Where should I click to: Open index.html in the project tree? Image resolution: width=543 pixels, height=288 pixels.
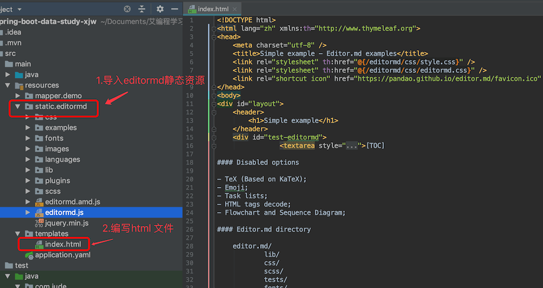63,244
